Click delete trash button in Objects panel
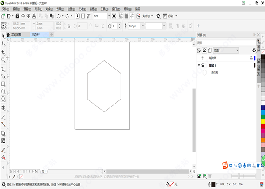Image resolution: width=265 pixels, height=189 pixels. 210,176
